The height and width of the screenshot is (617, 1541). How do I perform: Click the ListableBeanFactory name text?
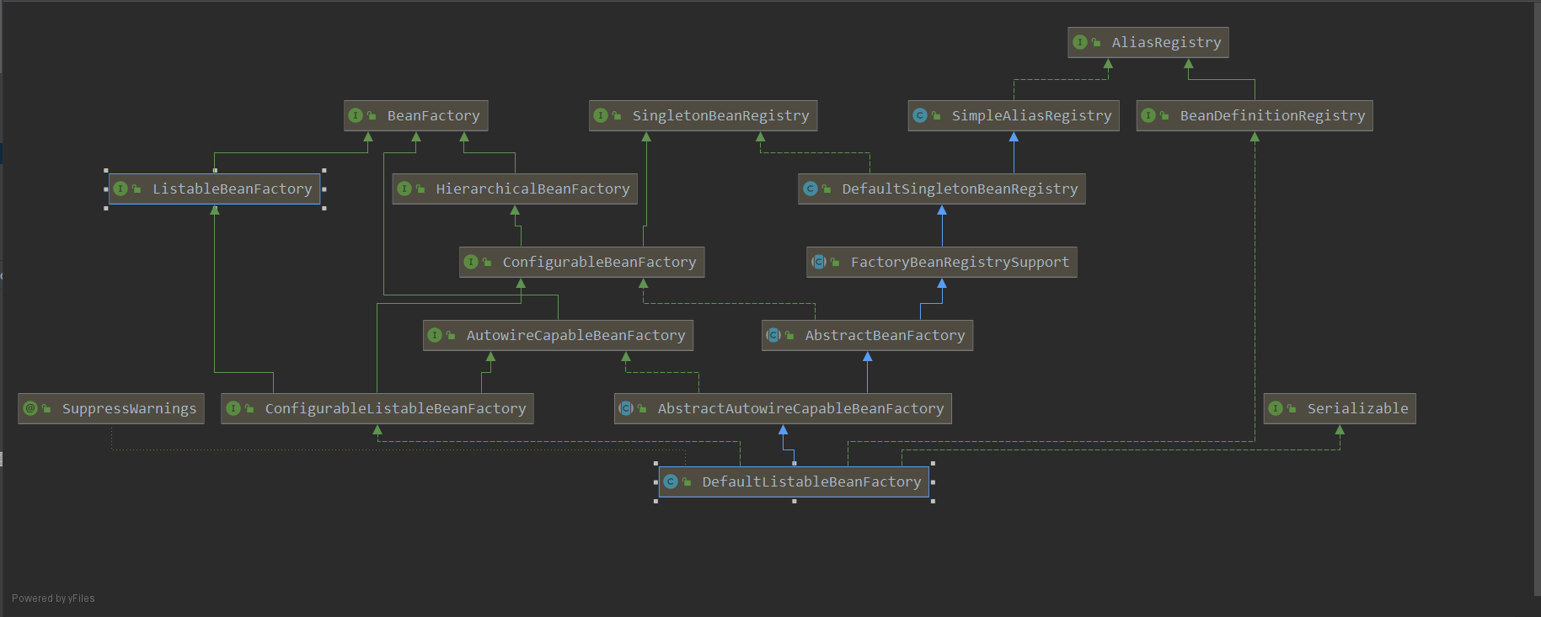click(232, 189)
